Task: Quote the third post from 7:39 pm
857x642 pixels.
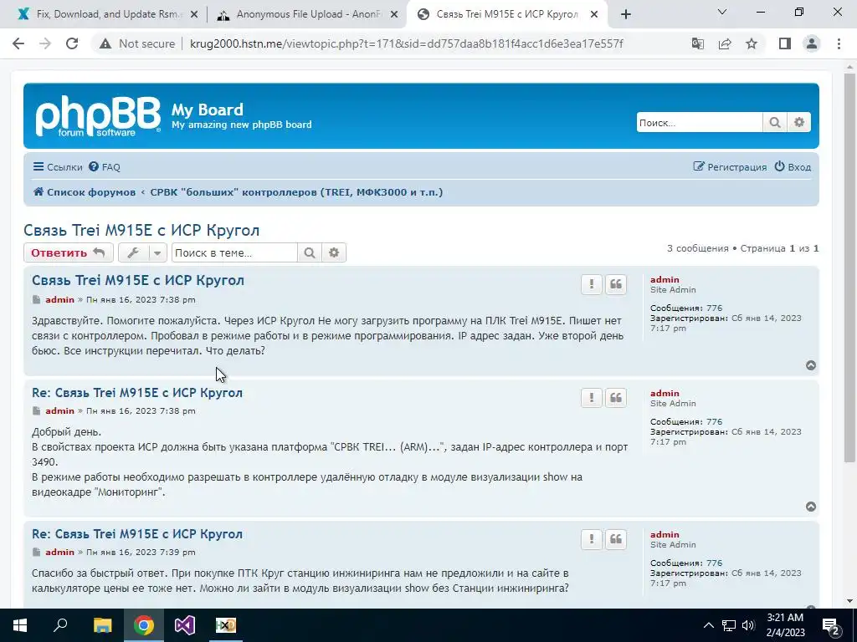Action: coord(616,539)
